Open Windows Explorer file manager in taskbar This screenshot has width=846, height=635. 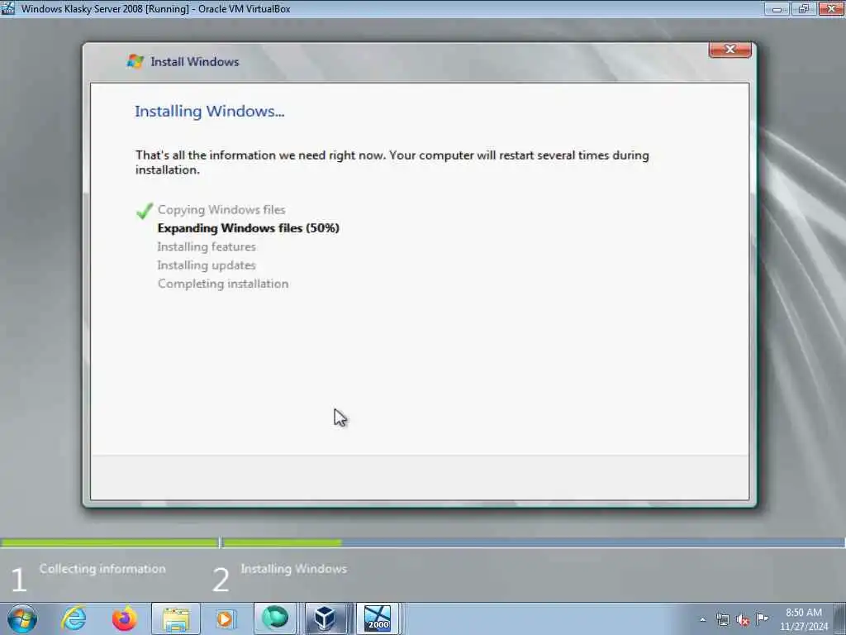[176, 618]
